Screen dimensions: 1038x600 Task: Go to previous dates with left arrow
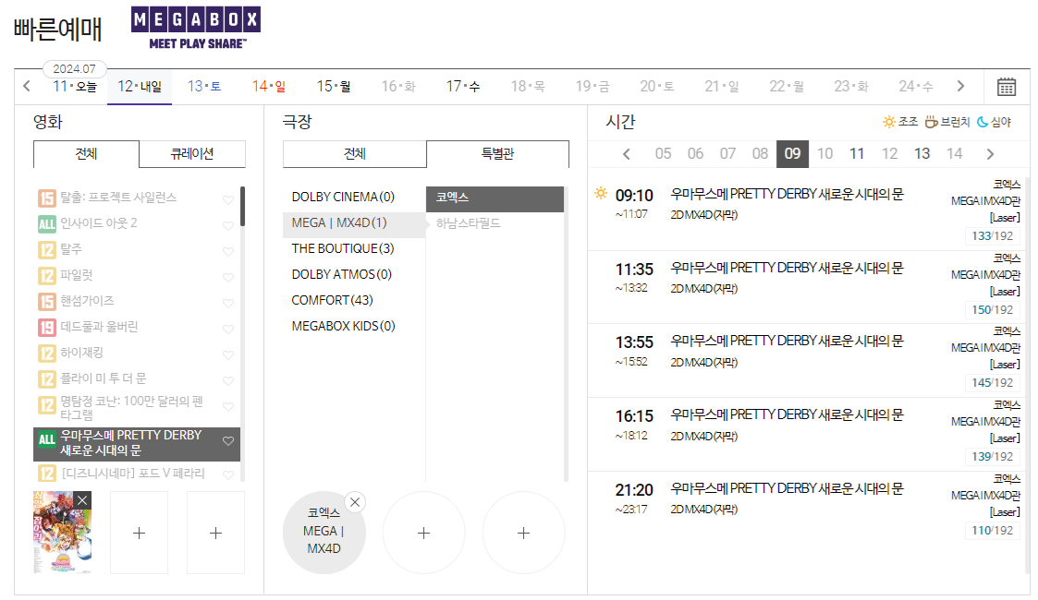[x=27, y=86]
